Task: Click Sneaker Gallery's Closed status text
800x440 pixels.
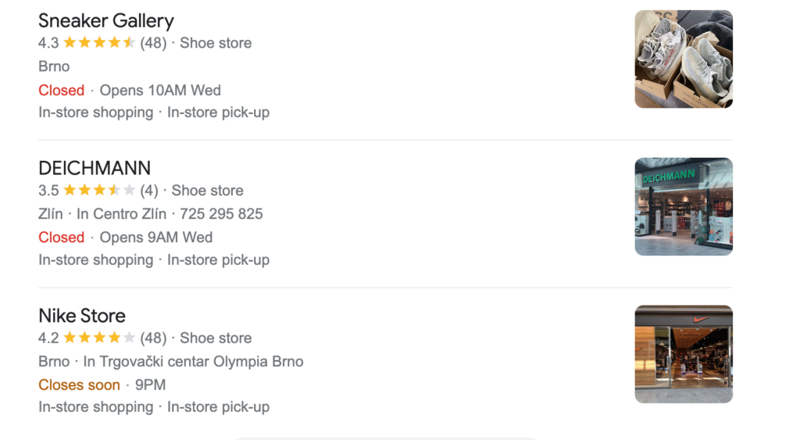Action: (61, 90)
